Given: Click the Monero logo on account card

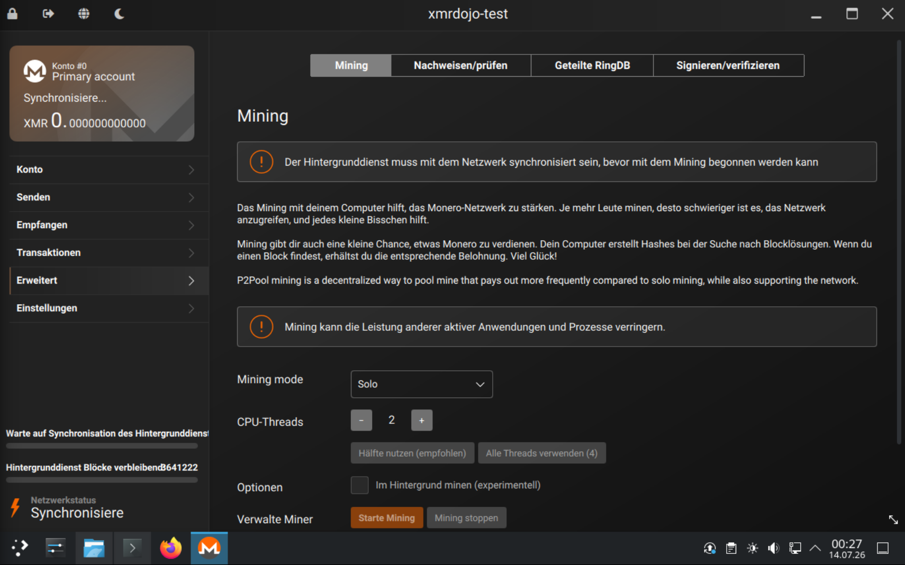Looking at the screenshot, I should [35, 71].
